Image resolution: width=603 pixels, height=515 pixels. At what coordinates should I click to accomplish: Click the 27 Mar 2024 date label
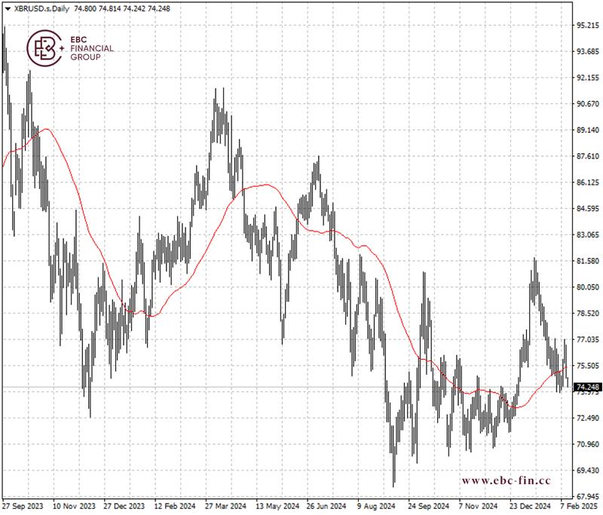tap(225, 507)
